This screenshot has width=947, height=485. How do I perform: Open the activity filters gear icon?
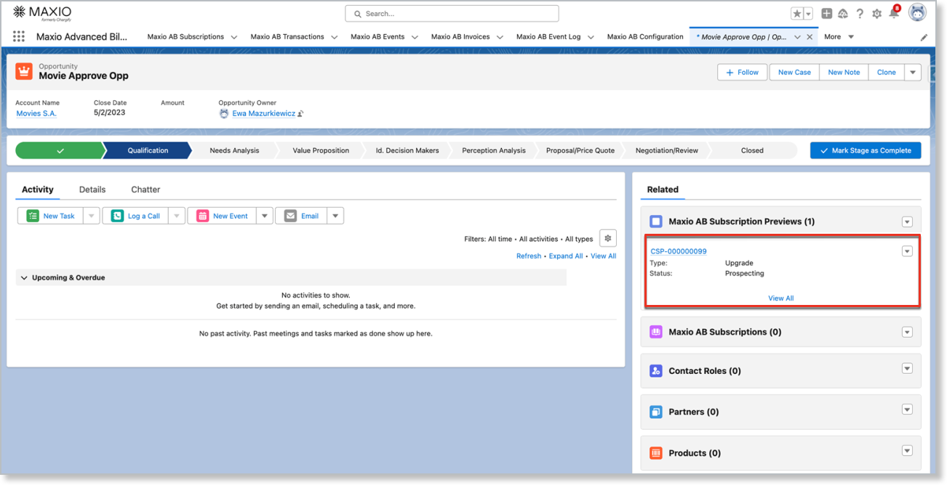607,237
